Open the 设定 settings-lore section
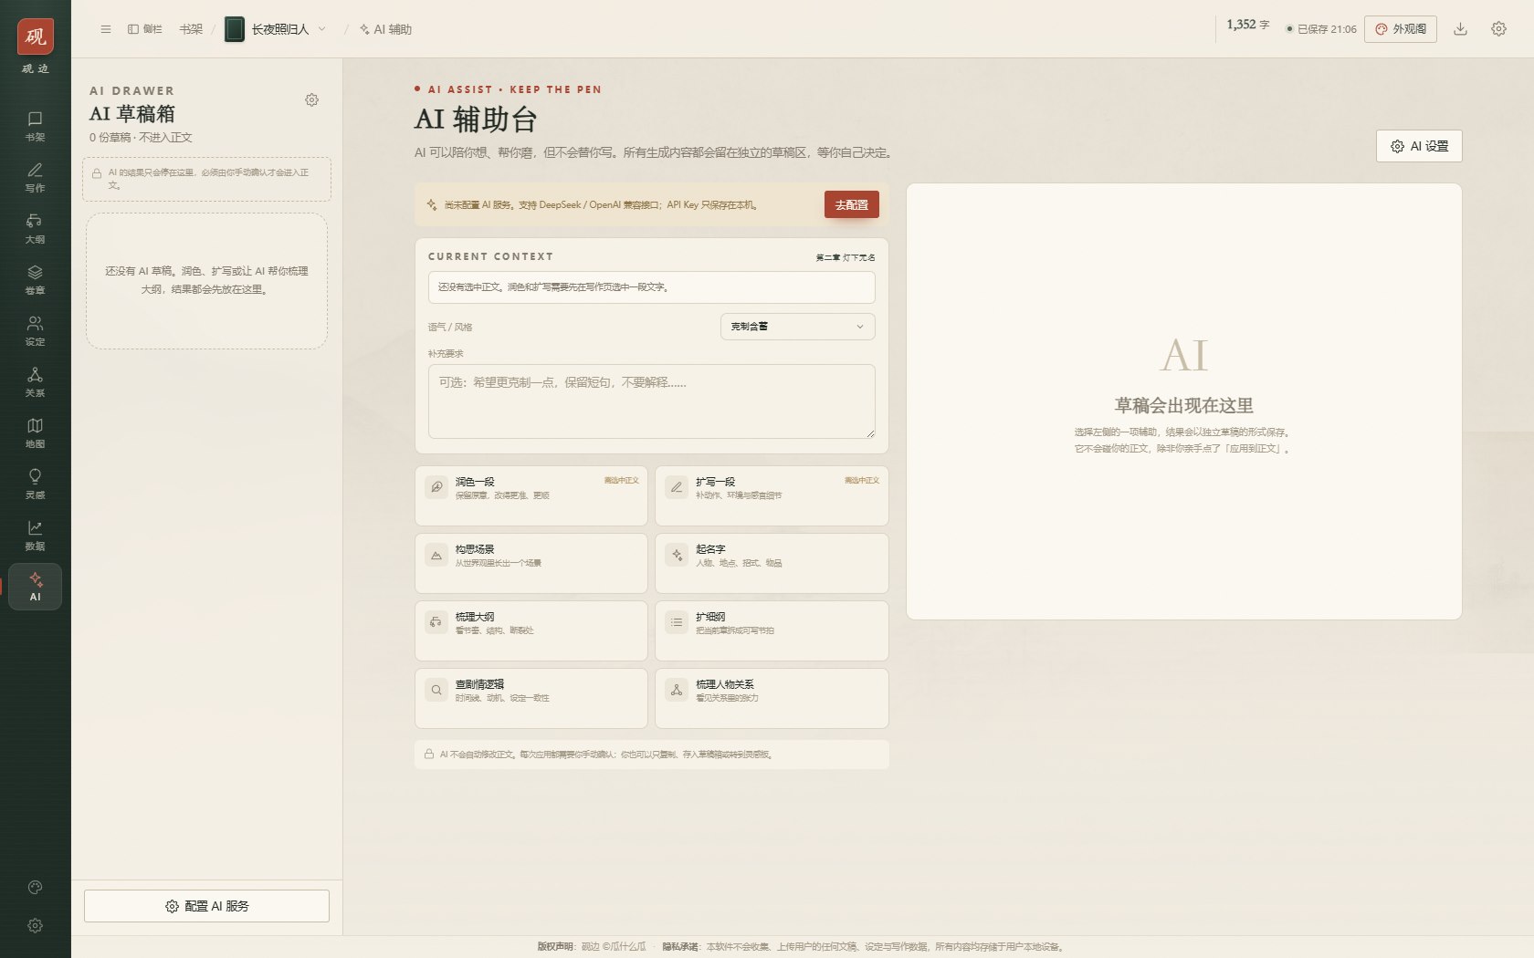Viewport: 1534px width, 958px height. coord(35,330)
